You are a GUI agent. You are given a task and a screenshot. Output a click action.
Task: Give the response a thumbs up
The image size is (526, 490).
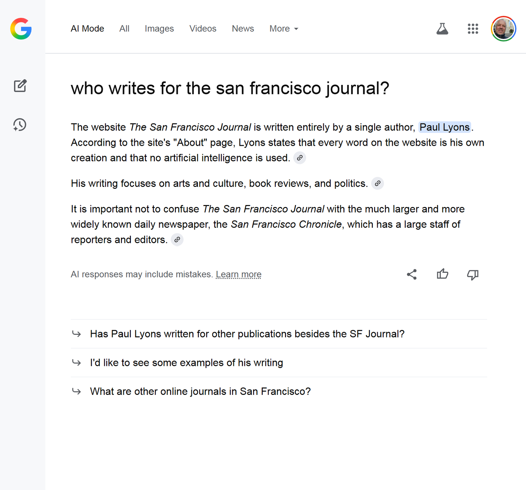click(442, 274)
